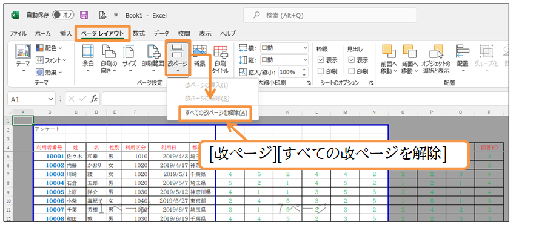Select the ページ レイアウト tab
The height and width of the screenshot is (225, 539).
102,34
